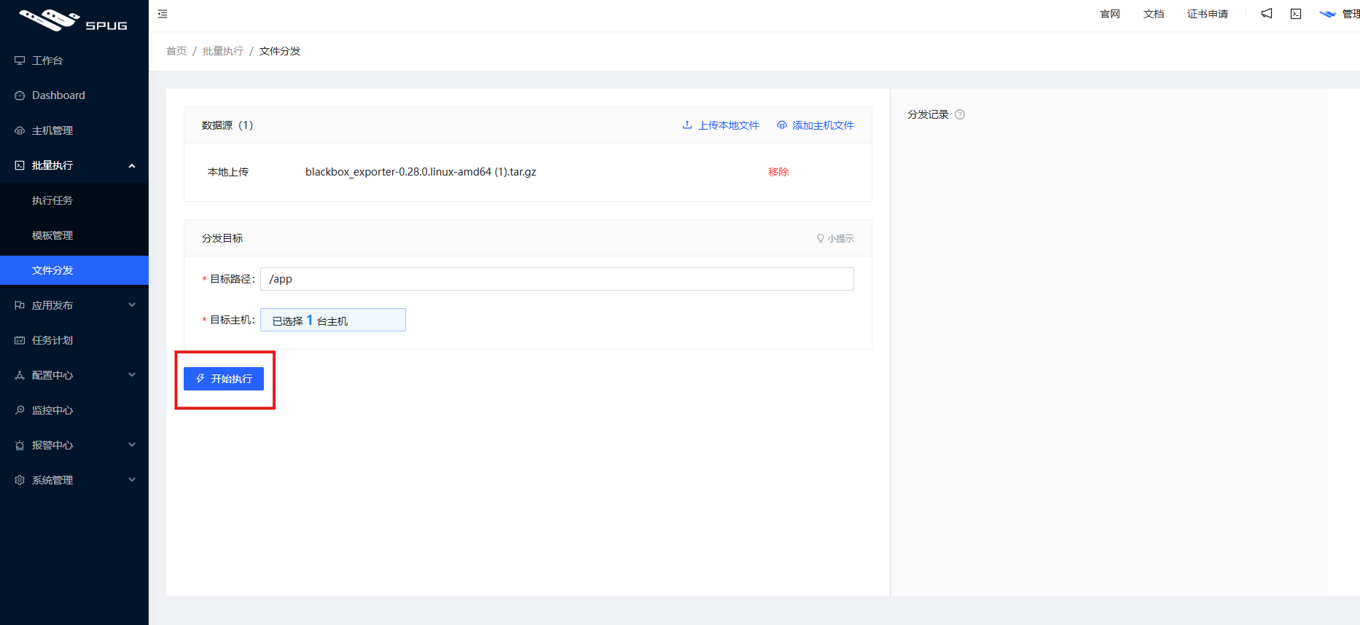Open 主机管理 in the sidebar
Screen dimensions: 1360x625
coord(74,130)
